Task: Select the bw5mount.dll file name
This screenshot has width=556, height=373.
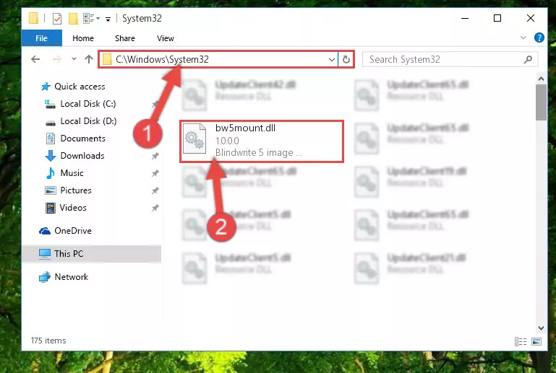Action: [245, 128]
